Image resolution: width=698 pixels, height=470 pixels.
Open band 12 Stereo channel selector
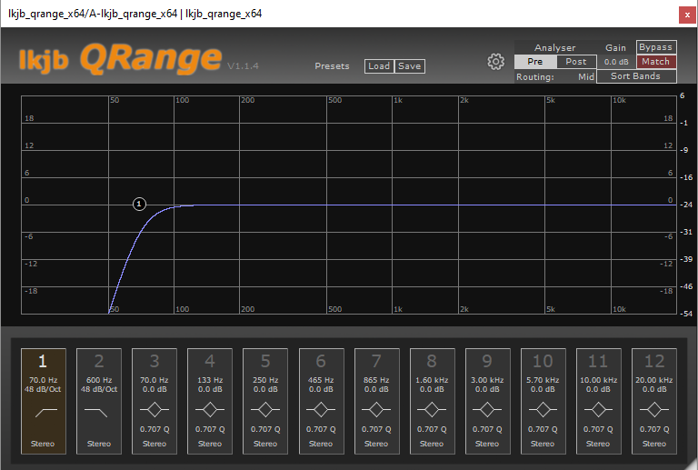click(654, 444)
